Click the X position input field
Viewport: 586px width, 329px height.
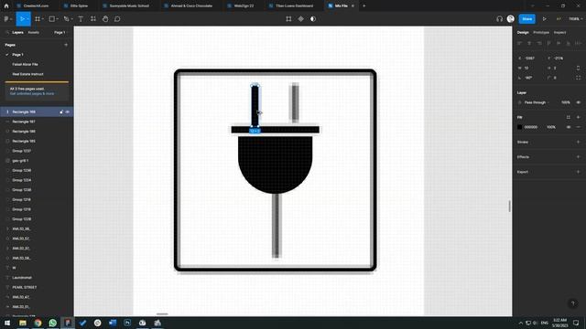tap(529, 58)
